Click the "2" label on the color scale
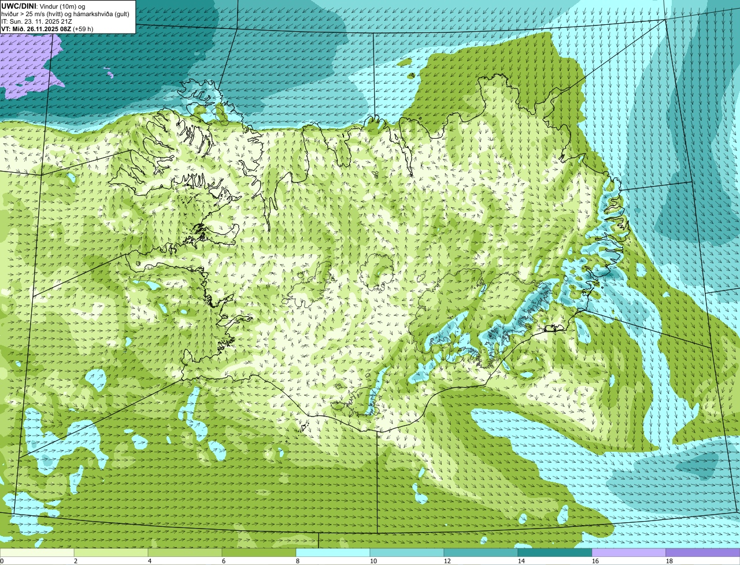Image resolution: width=740 pixels, height=565 pixels. pos(76,561)
